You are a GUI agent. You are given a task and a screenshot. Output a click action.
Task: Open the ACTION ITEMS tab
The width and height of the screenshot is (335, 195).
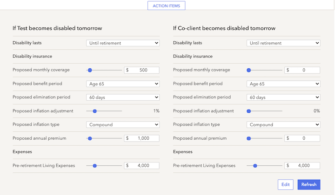click(166, 6)
